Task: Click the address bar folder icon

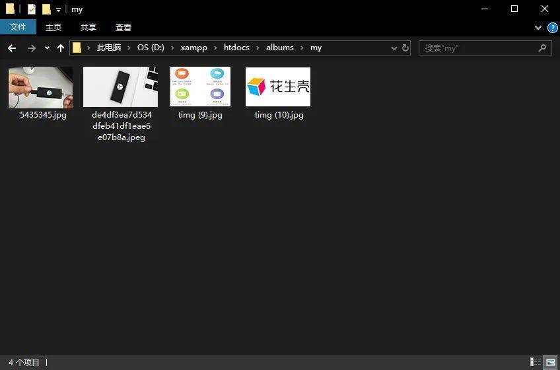Action: [x=77, y=48]
